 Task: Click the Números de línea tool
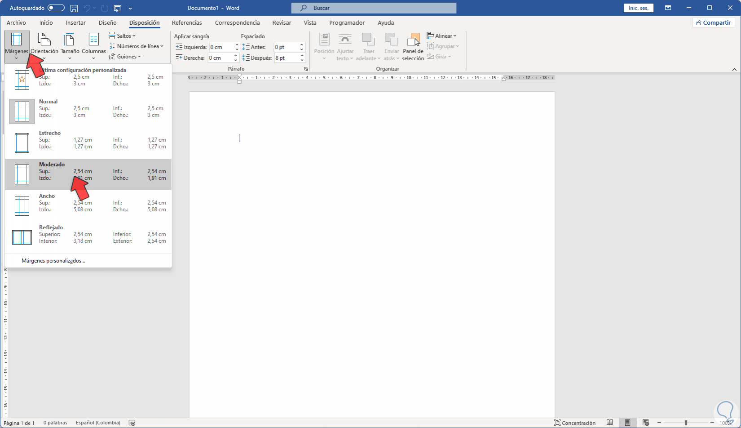tap(136, 46)
